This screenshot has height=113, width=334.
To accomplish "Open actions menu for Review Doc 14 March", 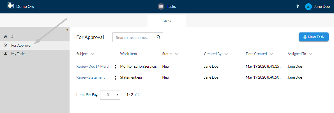I will pos(116,67).
